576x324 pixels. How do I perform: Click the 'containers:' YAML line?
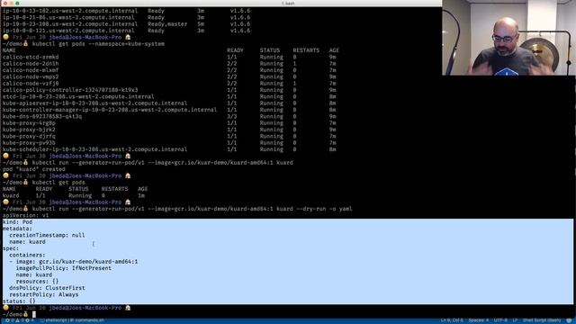[27, 255]
